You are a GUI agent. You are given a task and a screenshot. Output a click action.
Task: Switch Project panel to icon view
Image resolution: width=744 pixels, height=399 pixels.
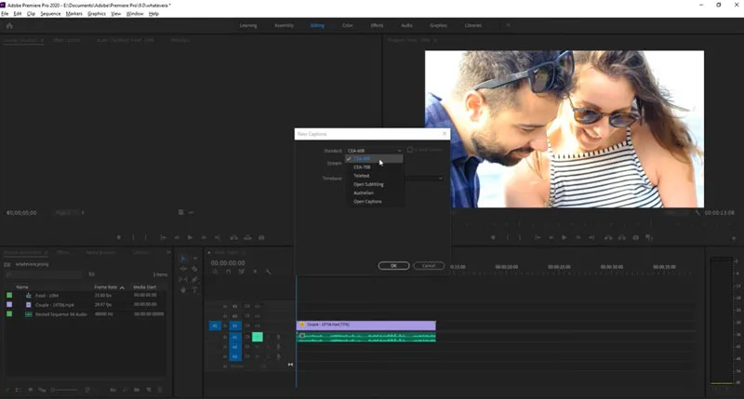[x=31, y=390]
